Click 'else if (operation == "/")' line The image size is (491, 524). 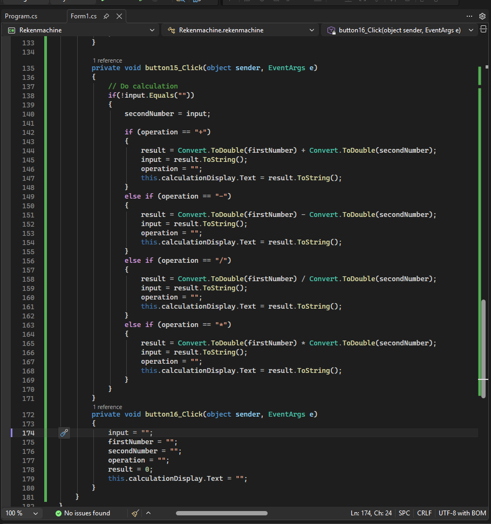click(178, 260)
